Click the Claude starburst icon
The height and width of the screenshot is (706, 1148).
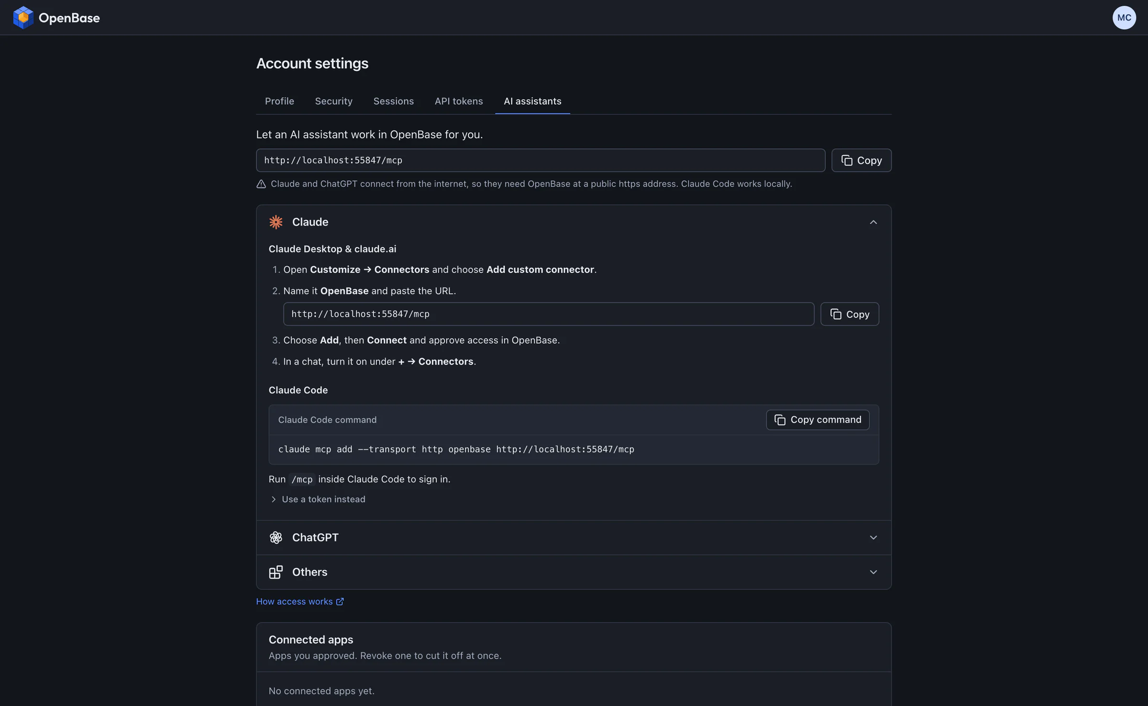276,222
